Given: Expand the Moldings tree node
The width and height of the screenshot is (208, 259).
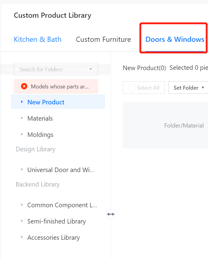Looking at the screenshot, I should pos(22,134).
